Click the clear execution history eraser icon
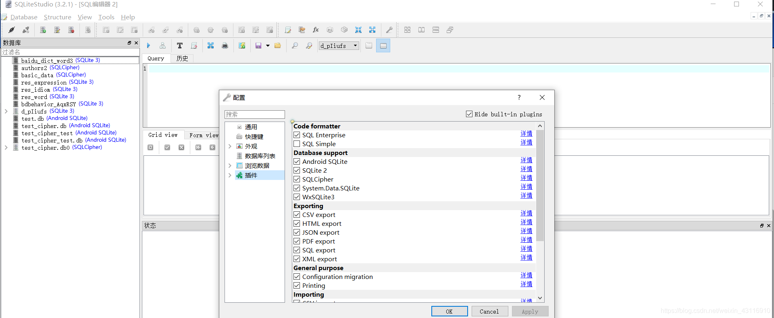The height and width of the screenshot is (318, 774). pos(194,45)
